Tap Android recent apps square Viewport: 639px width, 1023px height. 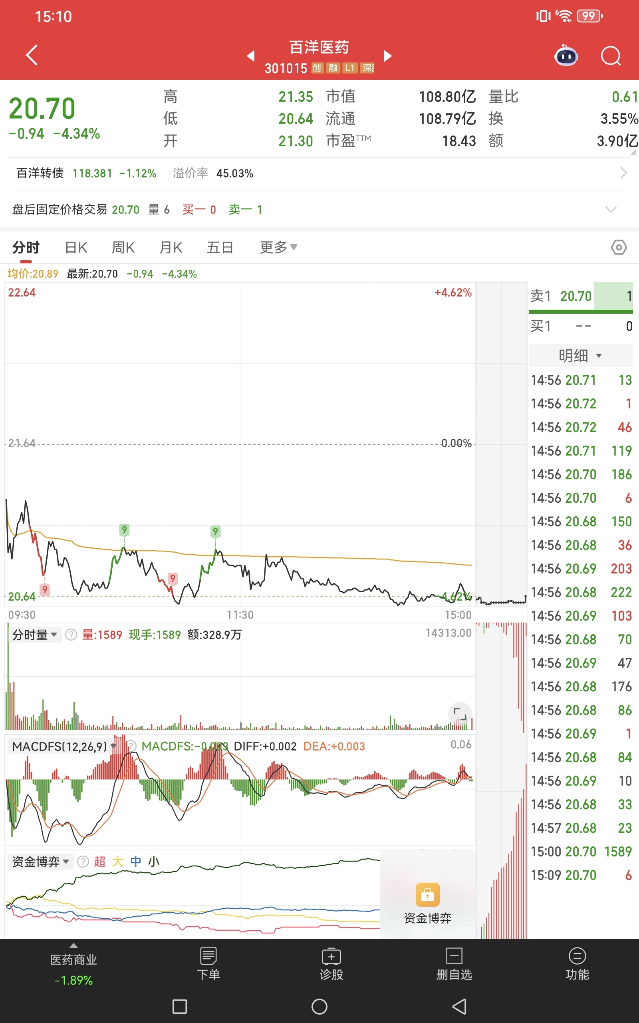[180, 1007]
